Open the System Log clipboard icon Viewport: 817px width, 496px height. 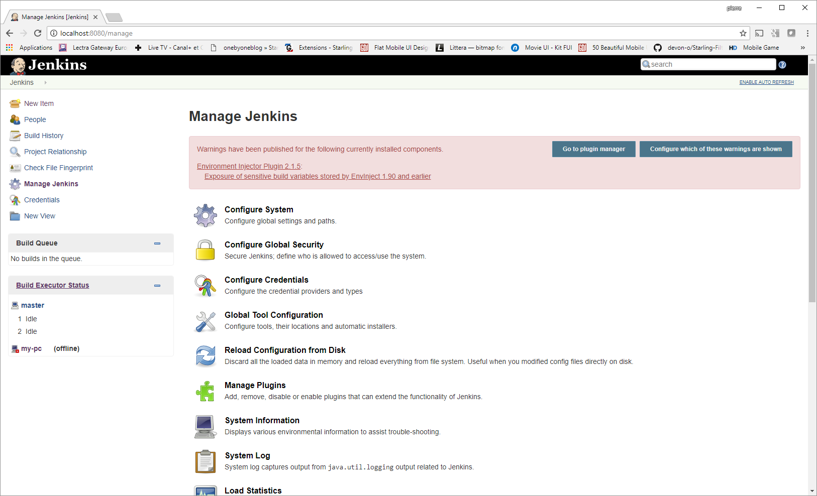point(205,461)
